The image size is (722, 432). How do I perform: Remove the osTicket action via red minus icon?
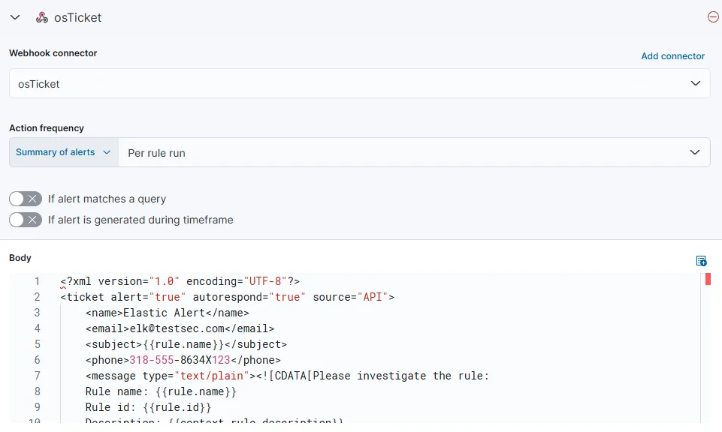point(712,16)
